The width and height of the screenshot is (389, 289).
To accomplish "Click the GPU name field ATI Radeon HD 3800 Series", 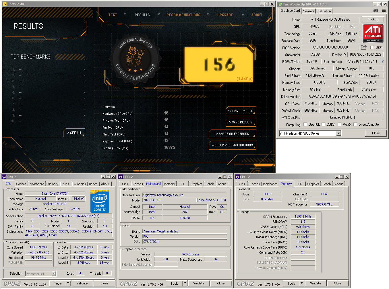I will [330, 20].
